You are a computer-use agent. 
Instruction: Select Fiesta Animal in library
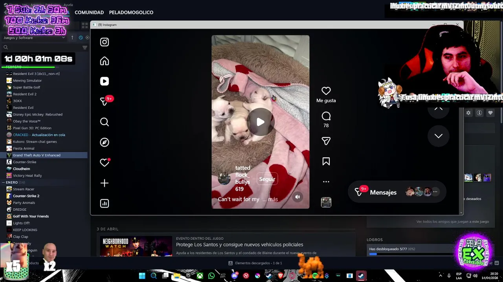point(24,148)
